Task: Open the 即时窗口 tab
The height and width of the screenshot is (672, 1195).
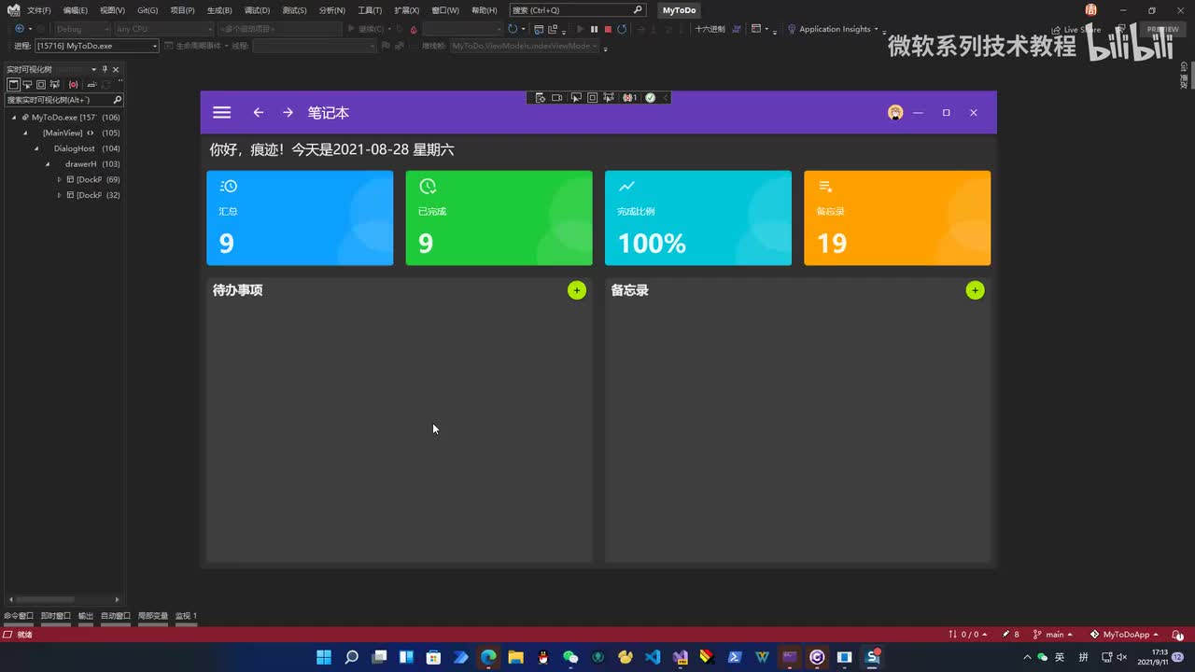Action: pyautogui.click(x=56, y=616)
